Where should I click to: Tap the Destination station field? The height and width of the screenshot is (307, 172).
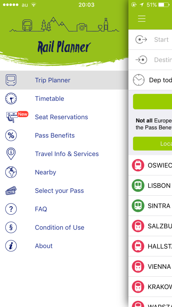150,60
